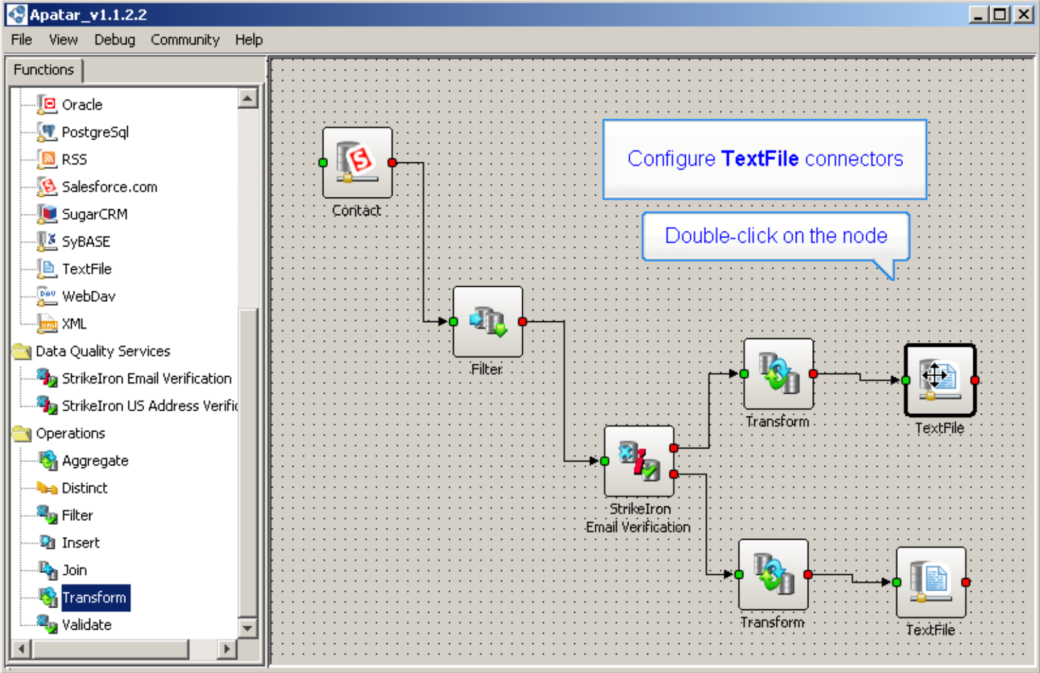This screenshot has height=673, width=1040.
Task: Click the red output port of lower Transform node
Action: [x=808, y=574]
